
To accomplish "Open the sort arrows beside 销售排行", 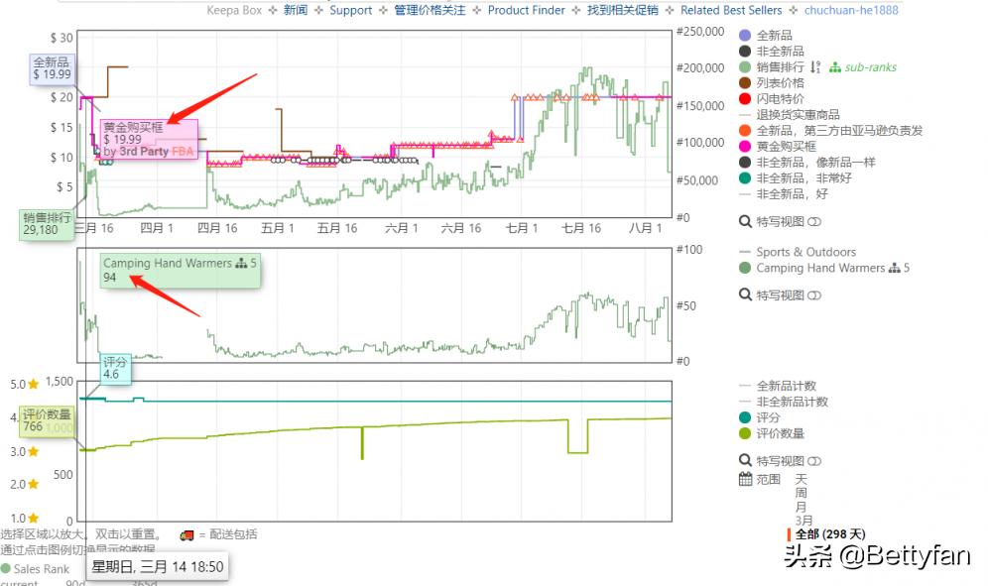I will click(815, 67).
